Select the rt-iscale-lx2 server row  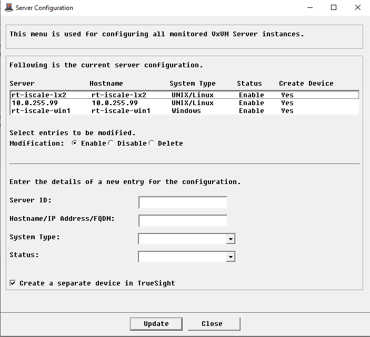point(185,95)
